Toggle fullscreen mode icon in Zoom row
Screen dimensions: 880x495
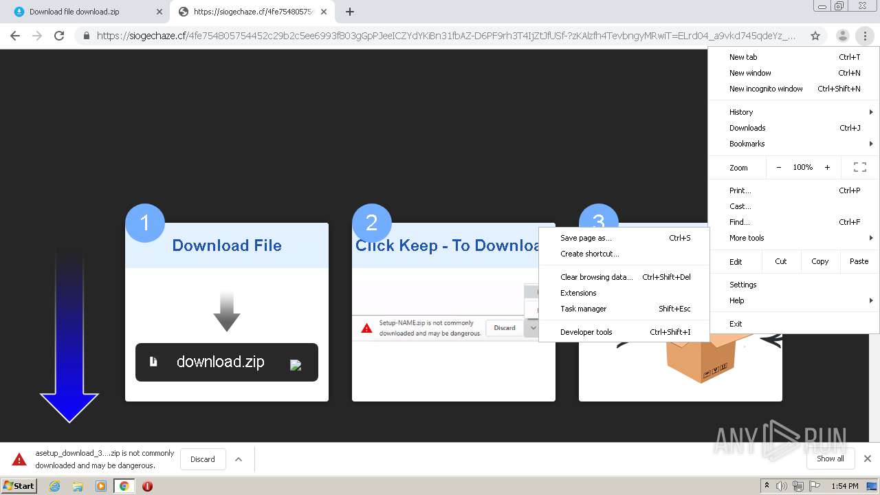click(859, 167)
